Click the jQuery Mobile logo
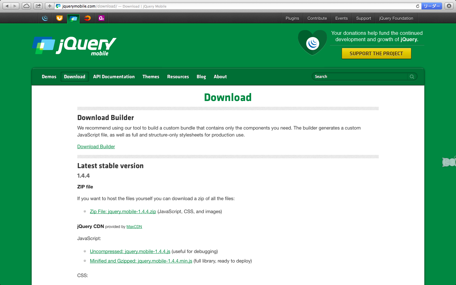 pos(74,46)
